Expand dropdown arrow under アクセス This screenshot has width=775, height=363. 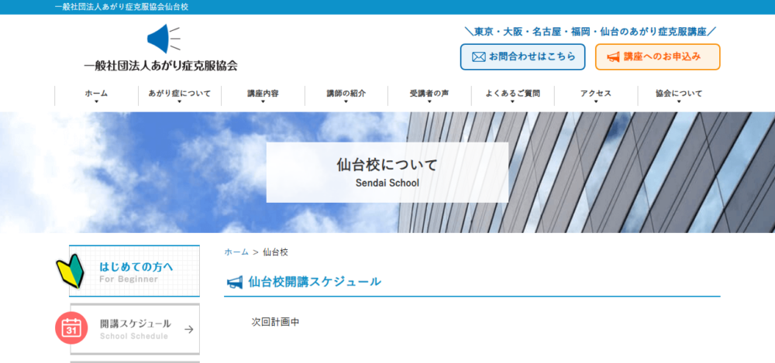596,101
